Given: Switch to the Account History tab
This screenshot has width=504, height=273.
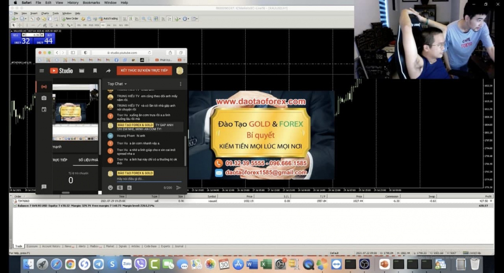Looking at the screenshot, I should pos(51,247).
